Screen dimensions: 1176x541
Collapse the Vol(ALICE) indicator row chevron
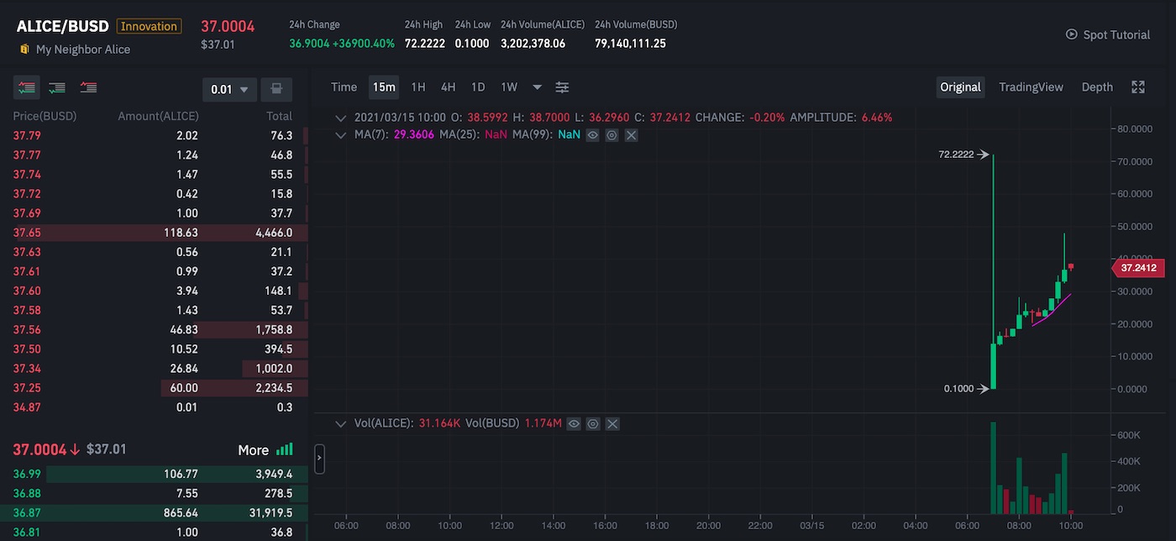340,423
